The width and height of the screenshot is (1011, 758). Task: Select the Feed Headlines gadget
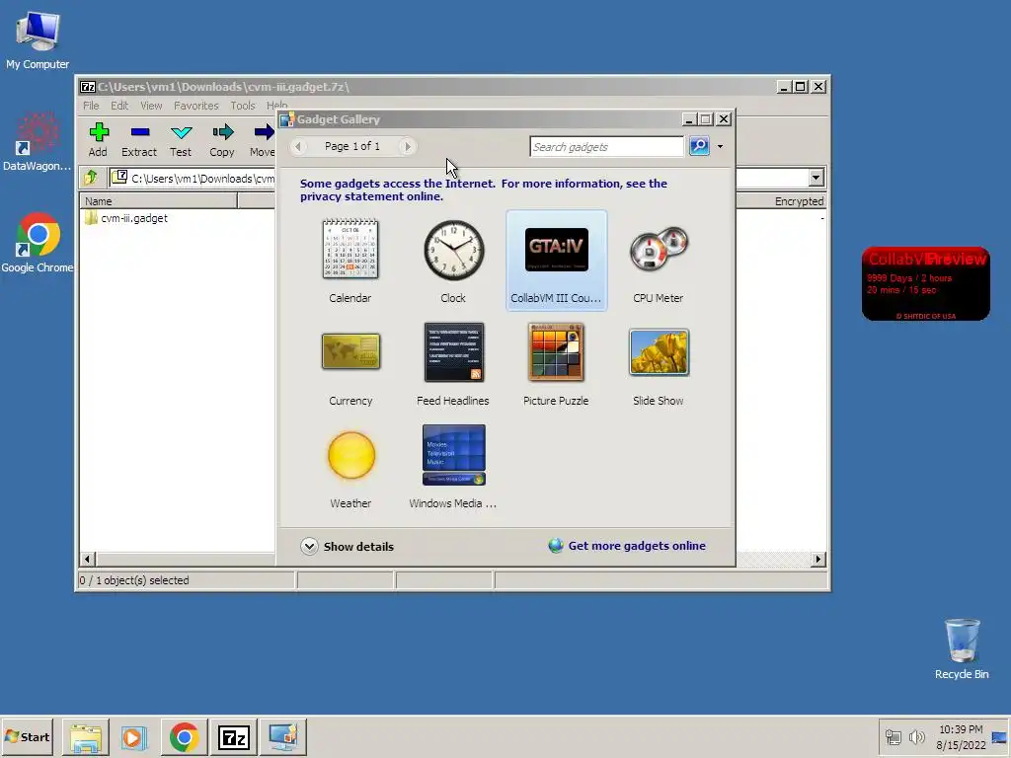point(453,364)
